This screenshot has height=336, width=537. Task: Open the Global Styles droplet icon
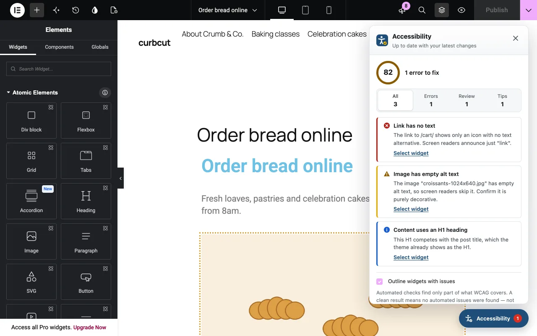(95, 10)
